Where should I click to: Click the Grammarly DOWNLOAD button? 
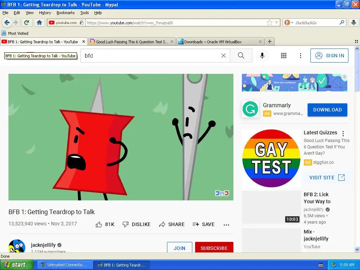(327, 110)
